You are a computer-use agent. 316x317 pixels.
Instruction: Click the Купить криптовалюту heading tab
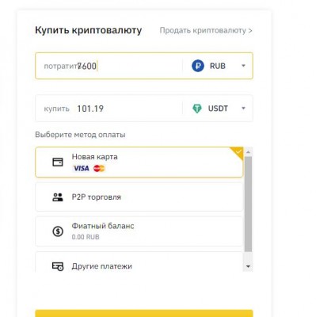click(x=88, y=30)
